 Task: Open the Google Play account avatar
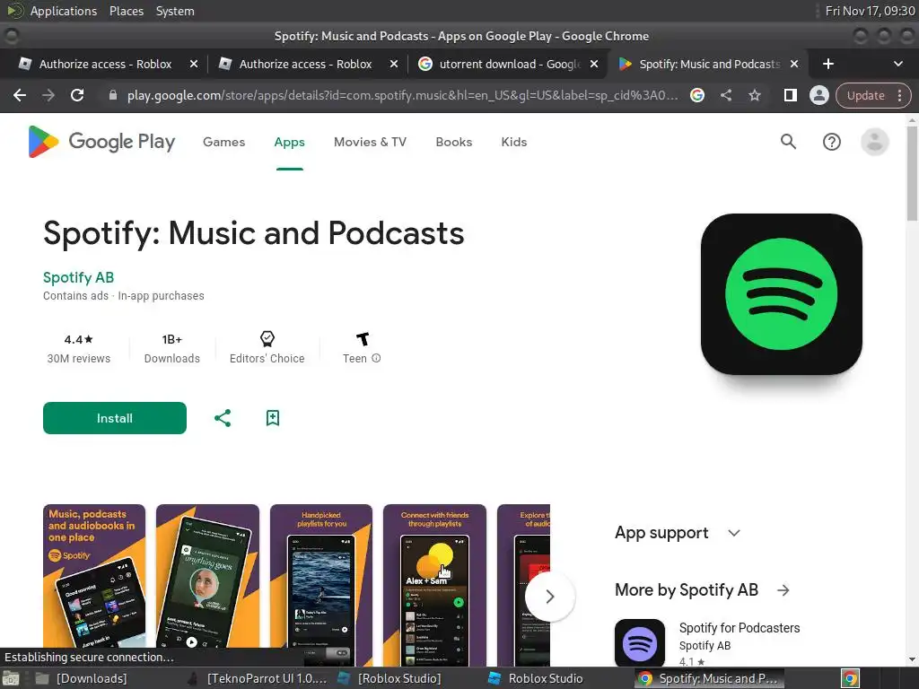pos(874,142)
